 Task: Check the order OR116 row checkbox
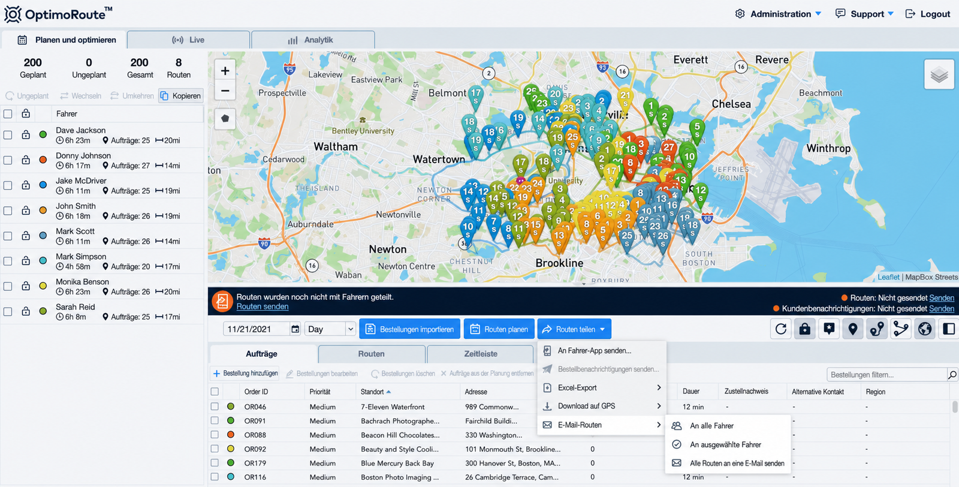(x=215, y=477)
